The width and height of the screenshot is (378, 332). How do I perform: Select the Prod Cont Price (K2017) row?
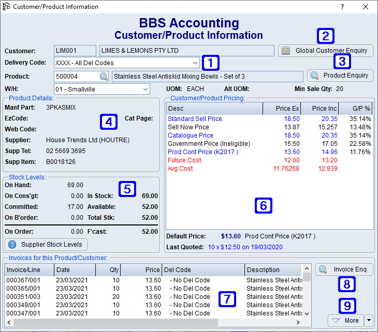203,152
